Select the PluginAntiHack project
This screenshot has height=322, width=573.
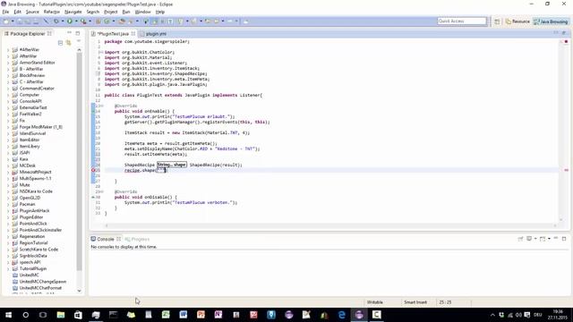(x=34, y=211)
